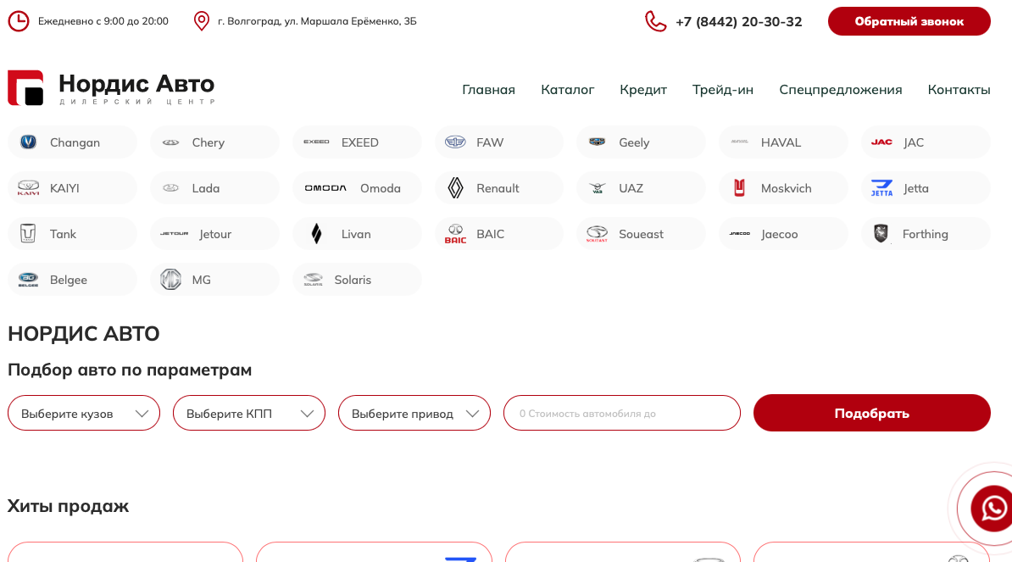Click the Нордис Авто site logo
Screen dimensions: 1012x562
[111, 88]
